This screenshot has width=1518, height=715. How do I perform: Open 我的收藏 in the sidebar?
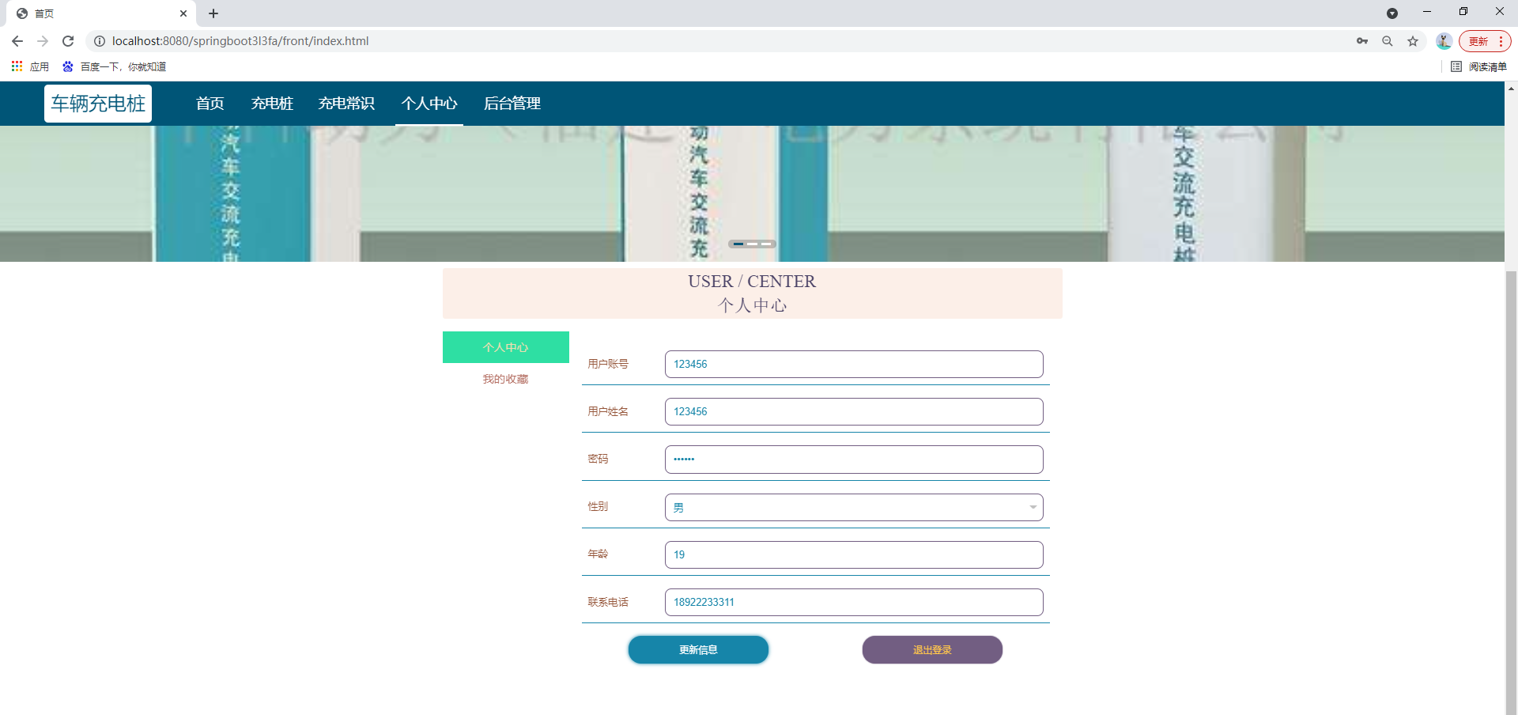505,379
